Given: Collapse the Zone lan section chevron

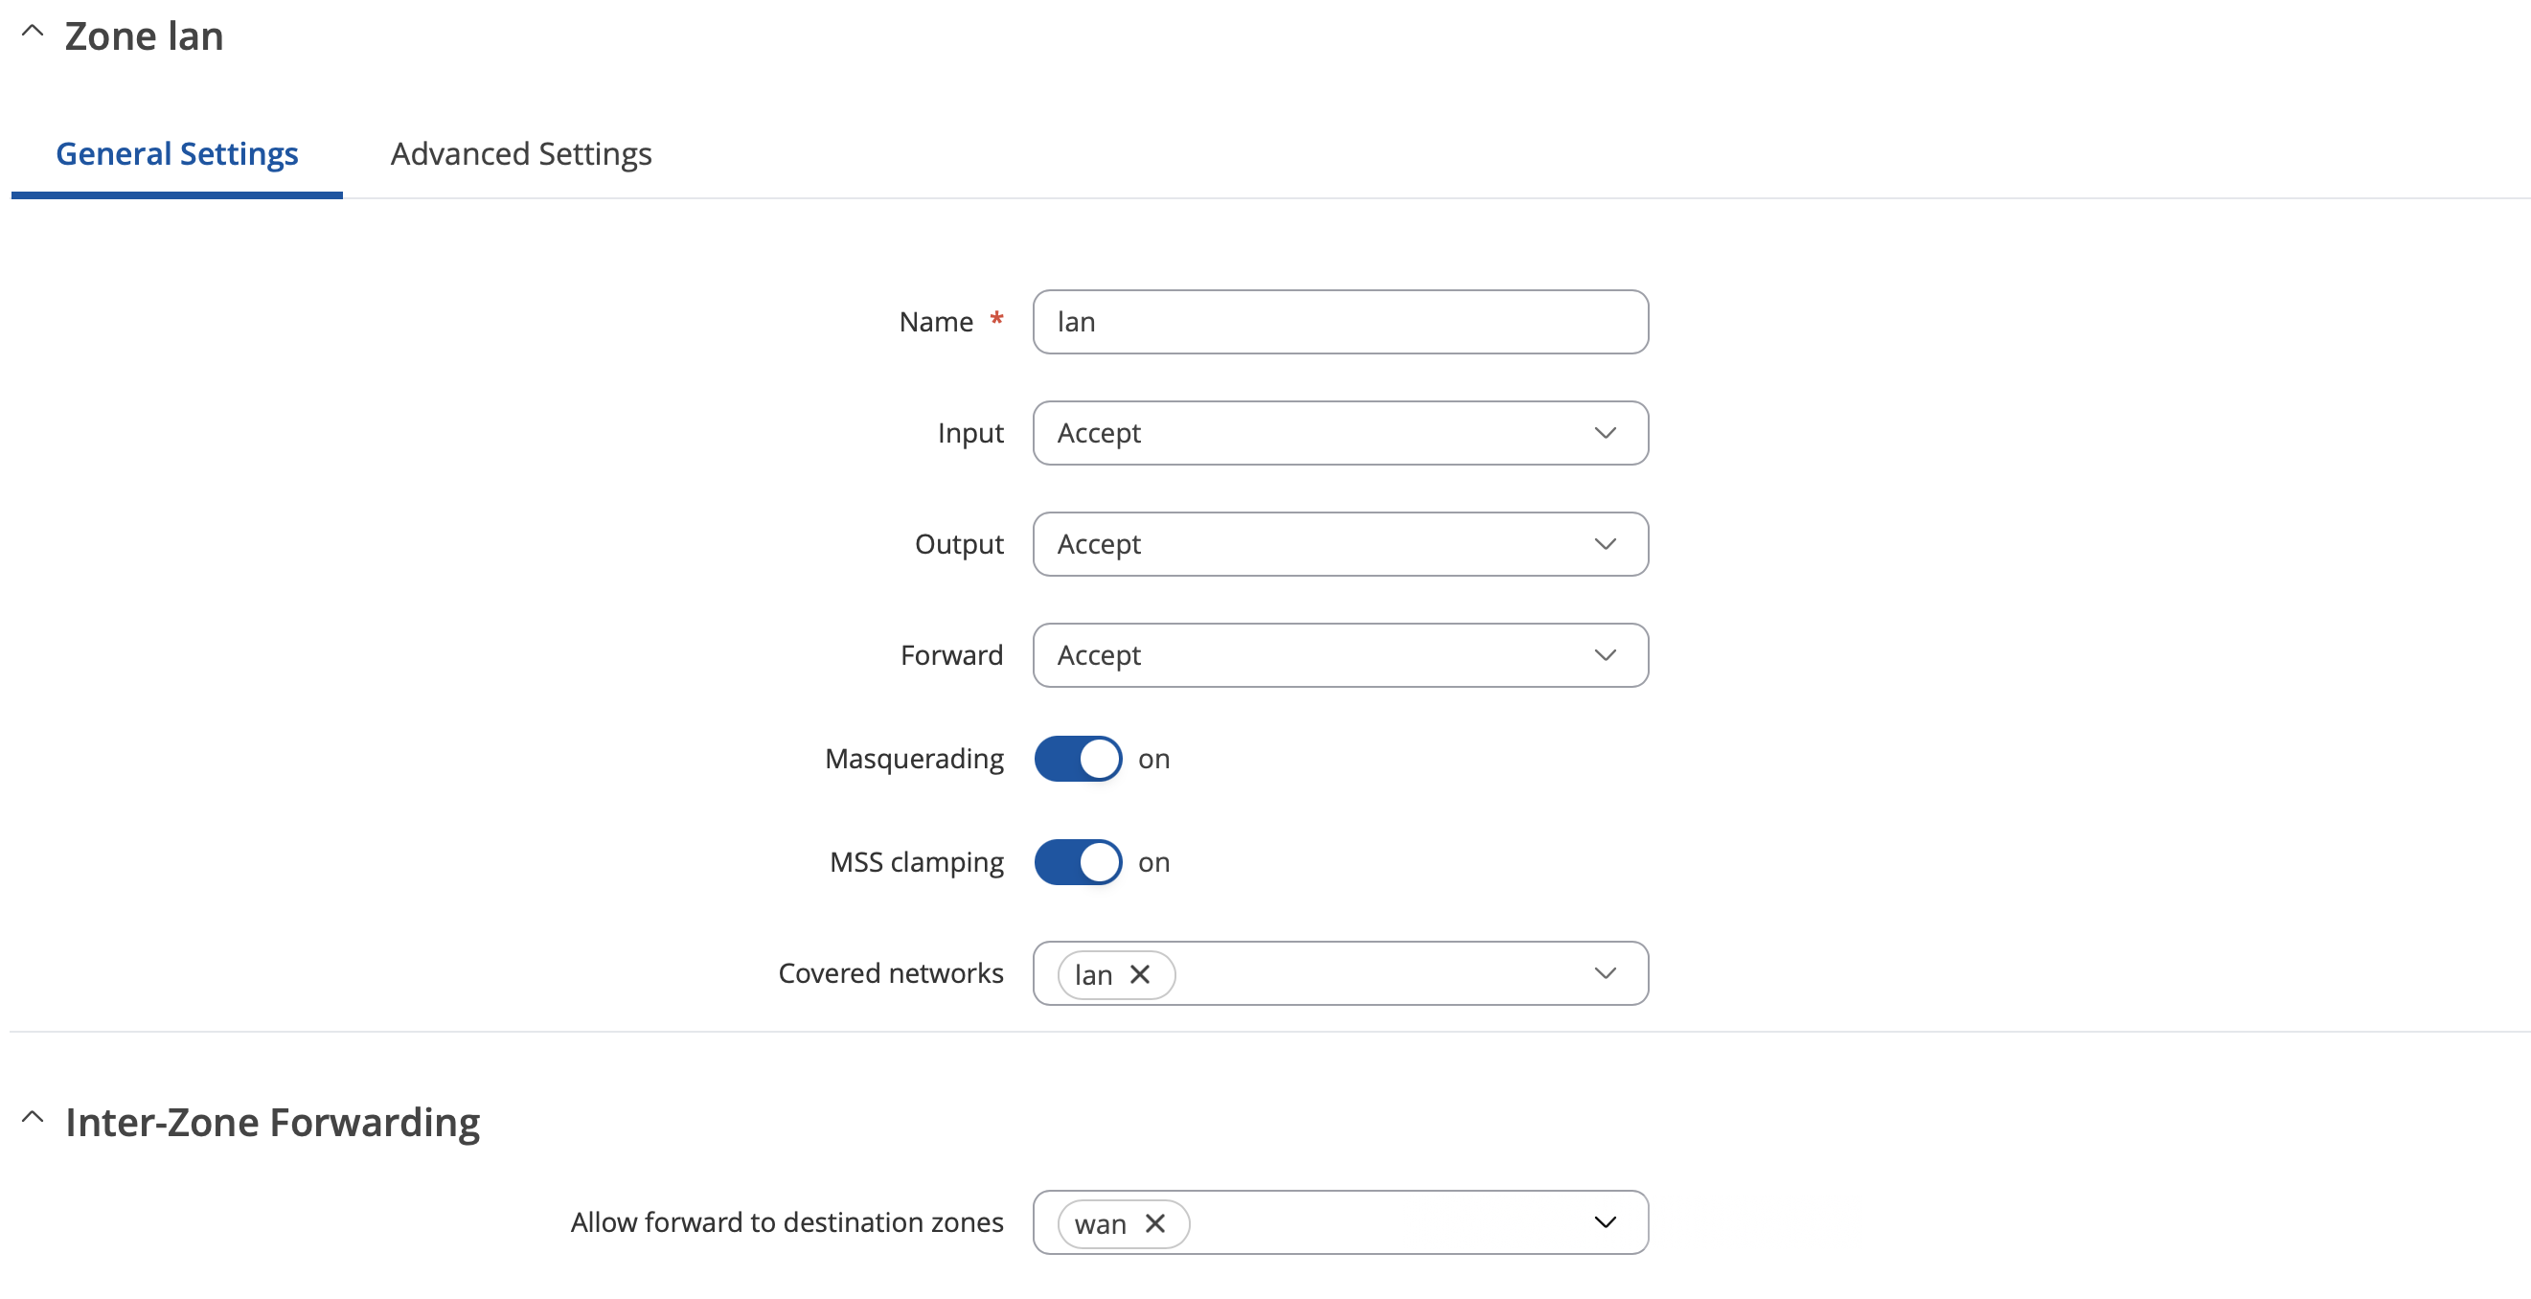Looking at the screenshot, I should pyautogui.click(x=33, y=31).
